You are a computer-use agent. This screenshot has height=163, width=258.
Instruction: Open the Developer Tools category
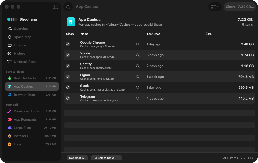coord(31,111)
